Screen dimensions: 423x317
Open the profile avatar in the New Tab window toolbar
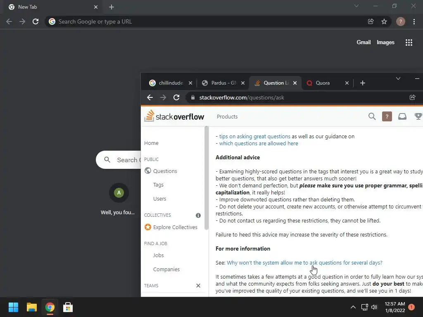click(401, 21)
